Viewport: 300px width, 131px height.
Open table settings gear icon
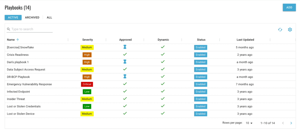tap(290, 30)
